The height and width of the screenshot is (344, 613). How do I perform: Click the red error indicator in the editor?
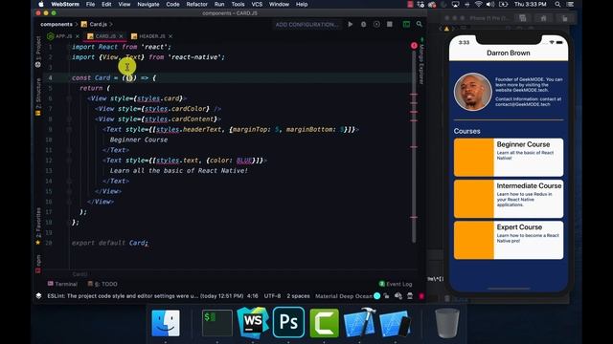point(414,46)
